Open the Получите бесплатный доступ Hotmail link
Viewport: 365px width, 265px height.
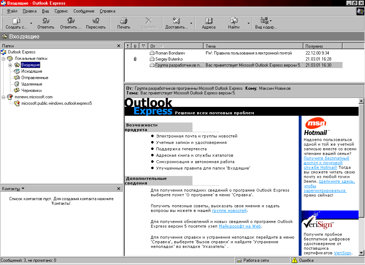(x=327, y=163)
